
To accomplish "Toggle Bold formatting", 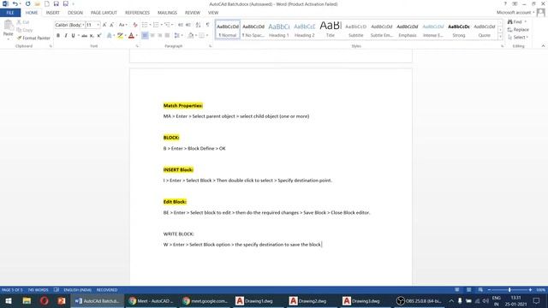I will point(58,36).
